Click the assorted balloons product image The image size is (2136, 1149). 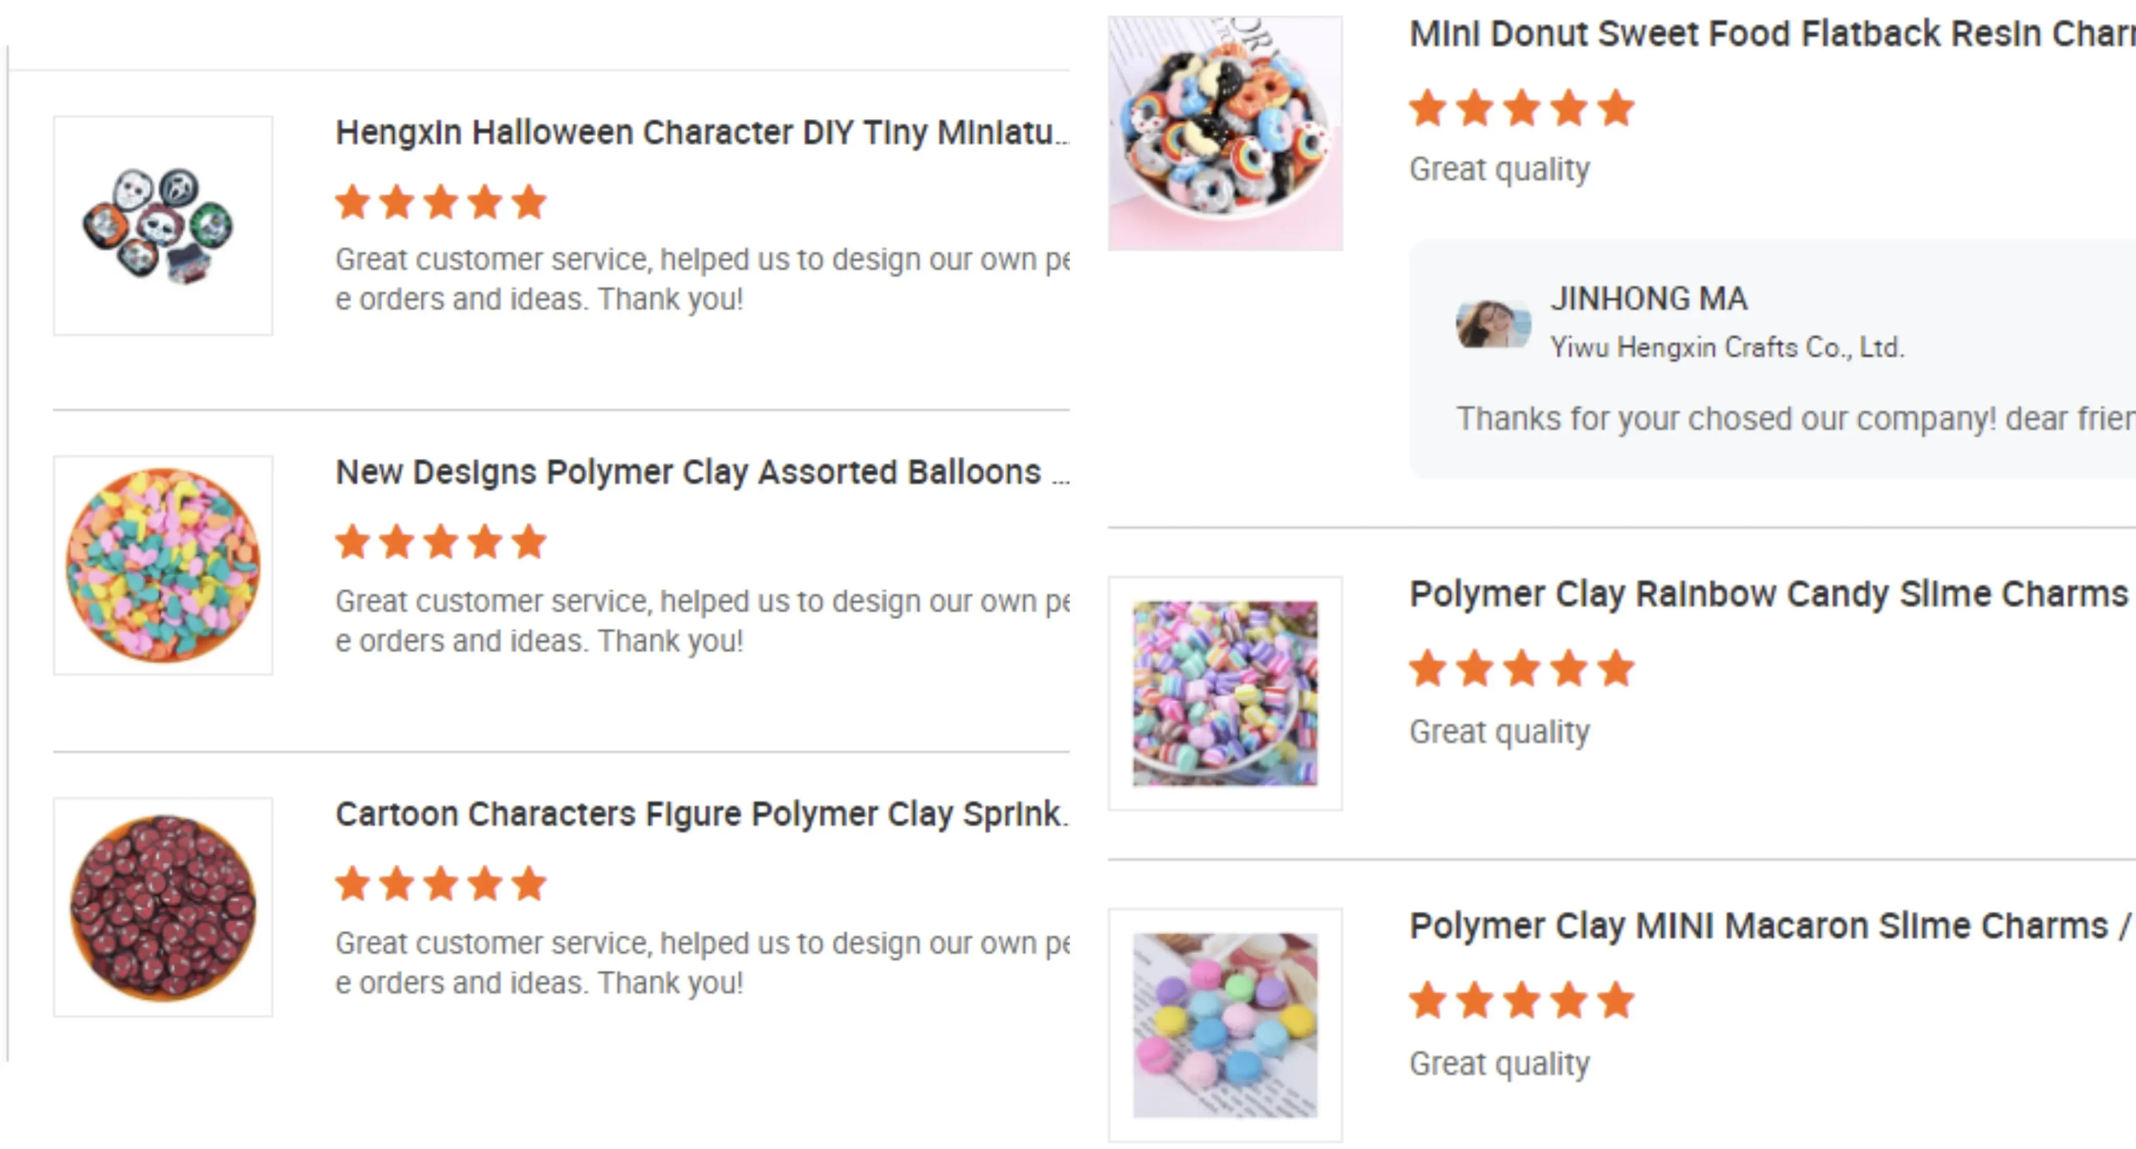(163, 565)
